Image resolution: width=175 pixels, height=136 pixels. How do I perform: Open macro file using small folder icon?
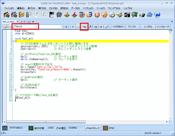coord(6,27)
